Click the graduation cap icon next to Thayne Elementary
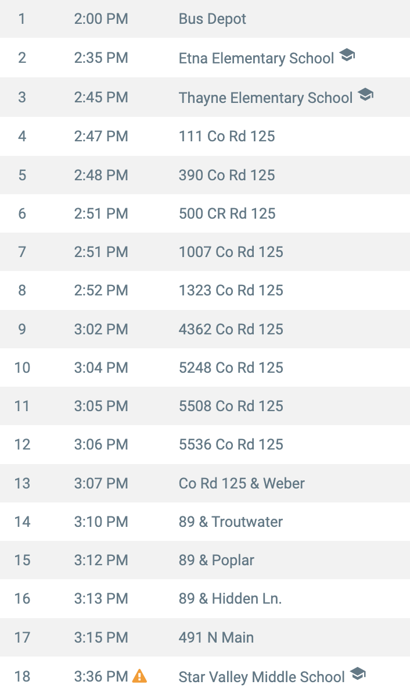 point(365,94)
